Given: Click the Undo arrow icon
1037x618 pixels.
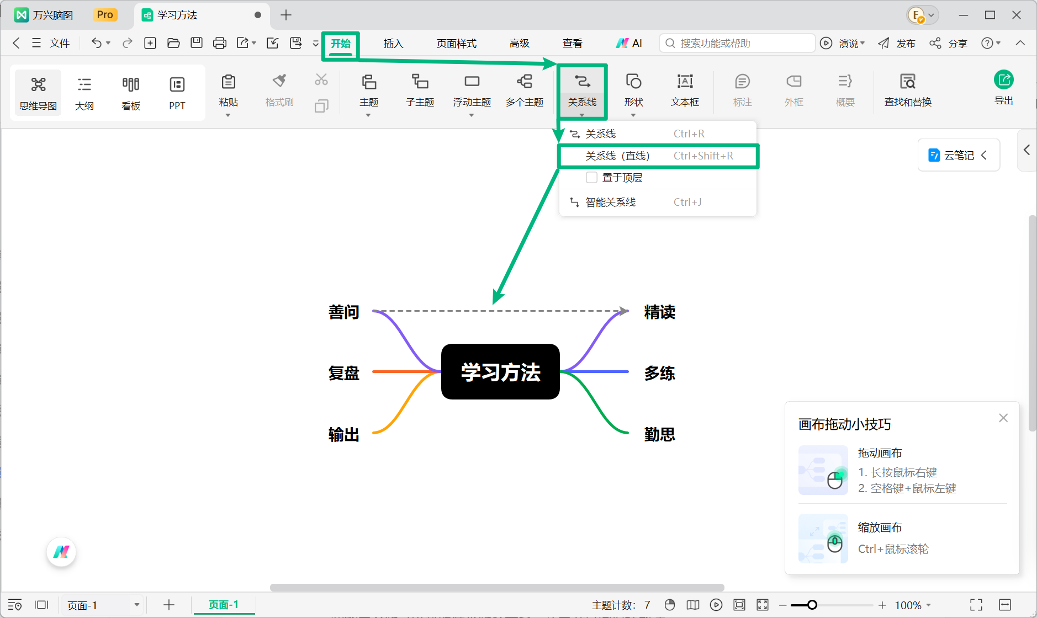Looking at the screenshot, I should pyautogui.click(x=97, y=43).
